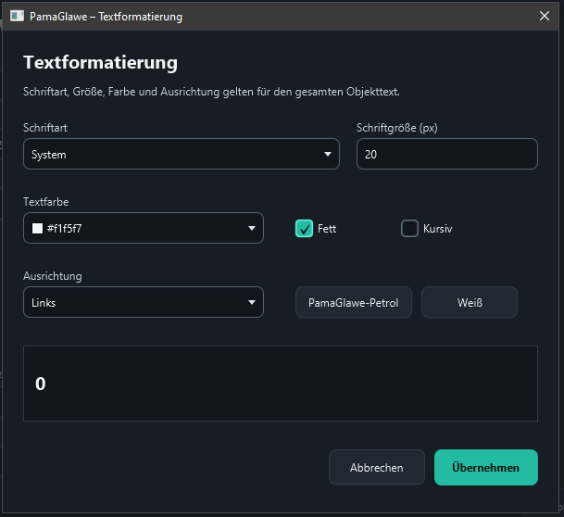
Task: Click the Ausrichtung label
Action: 53,276
